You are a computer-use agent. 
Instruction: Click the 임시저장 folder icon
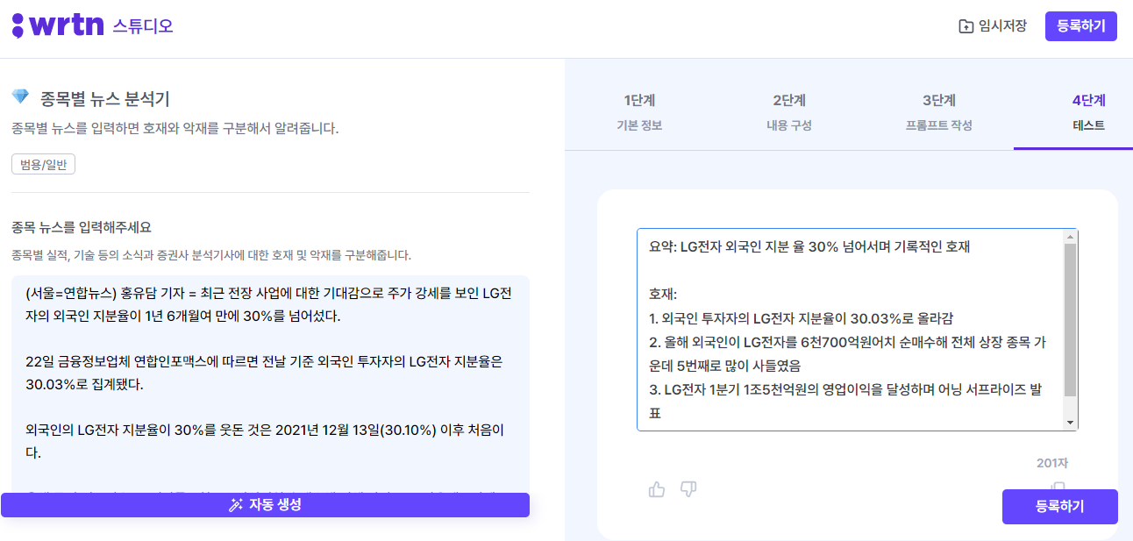click(966, 26)
